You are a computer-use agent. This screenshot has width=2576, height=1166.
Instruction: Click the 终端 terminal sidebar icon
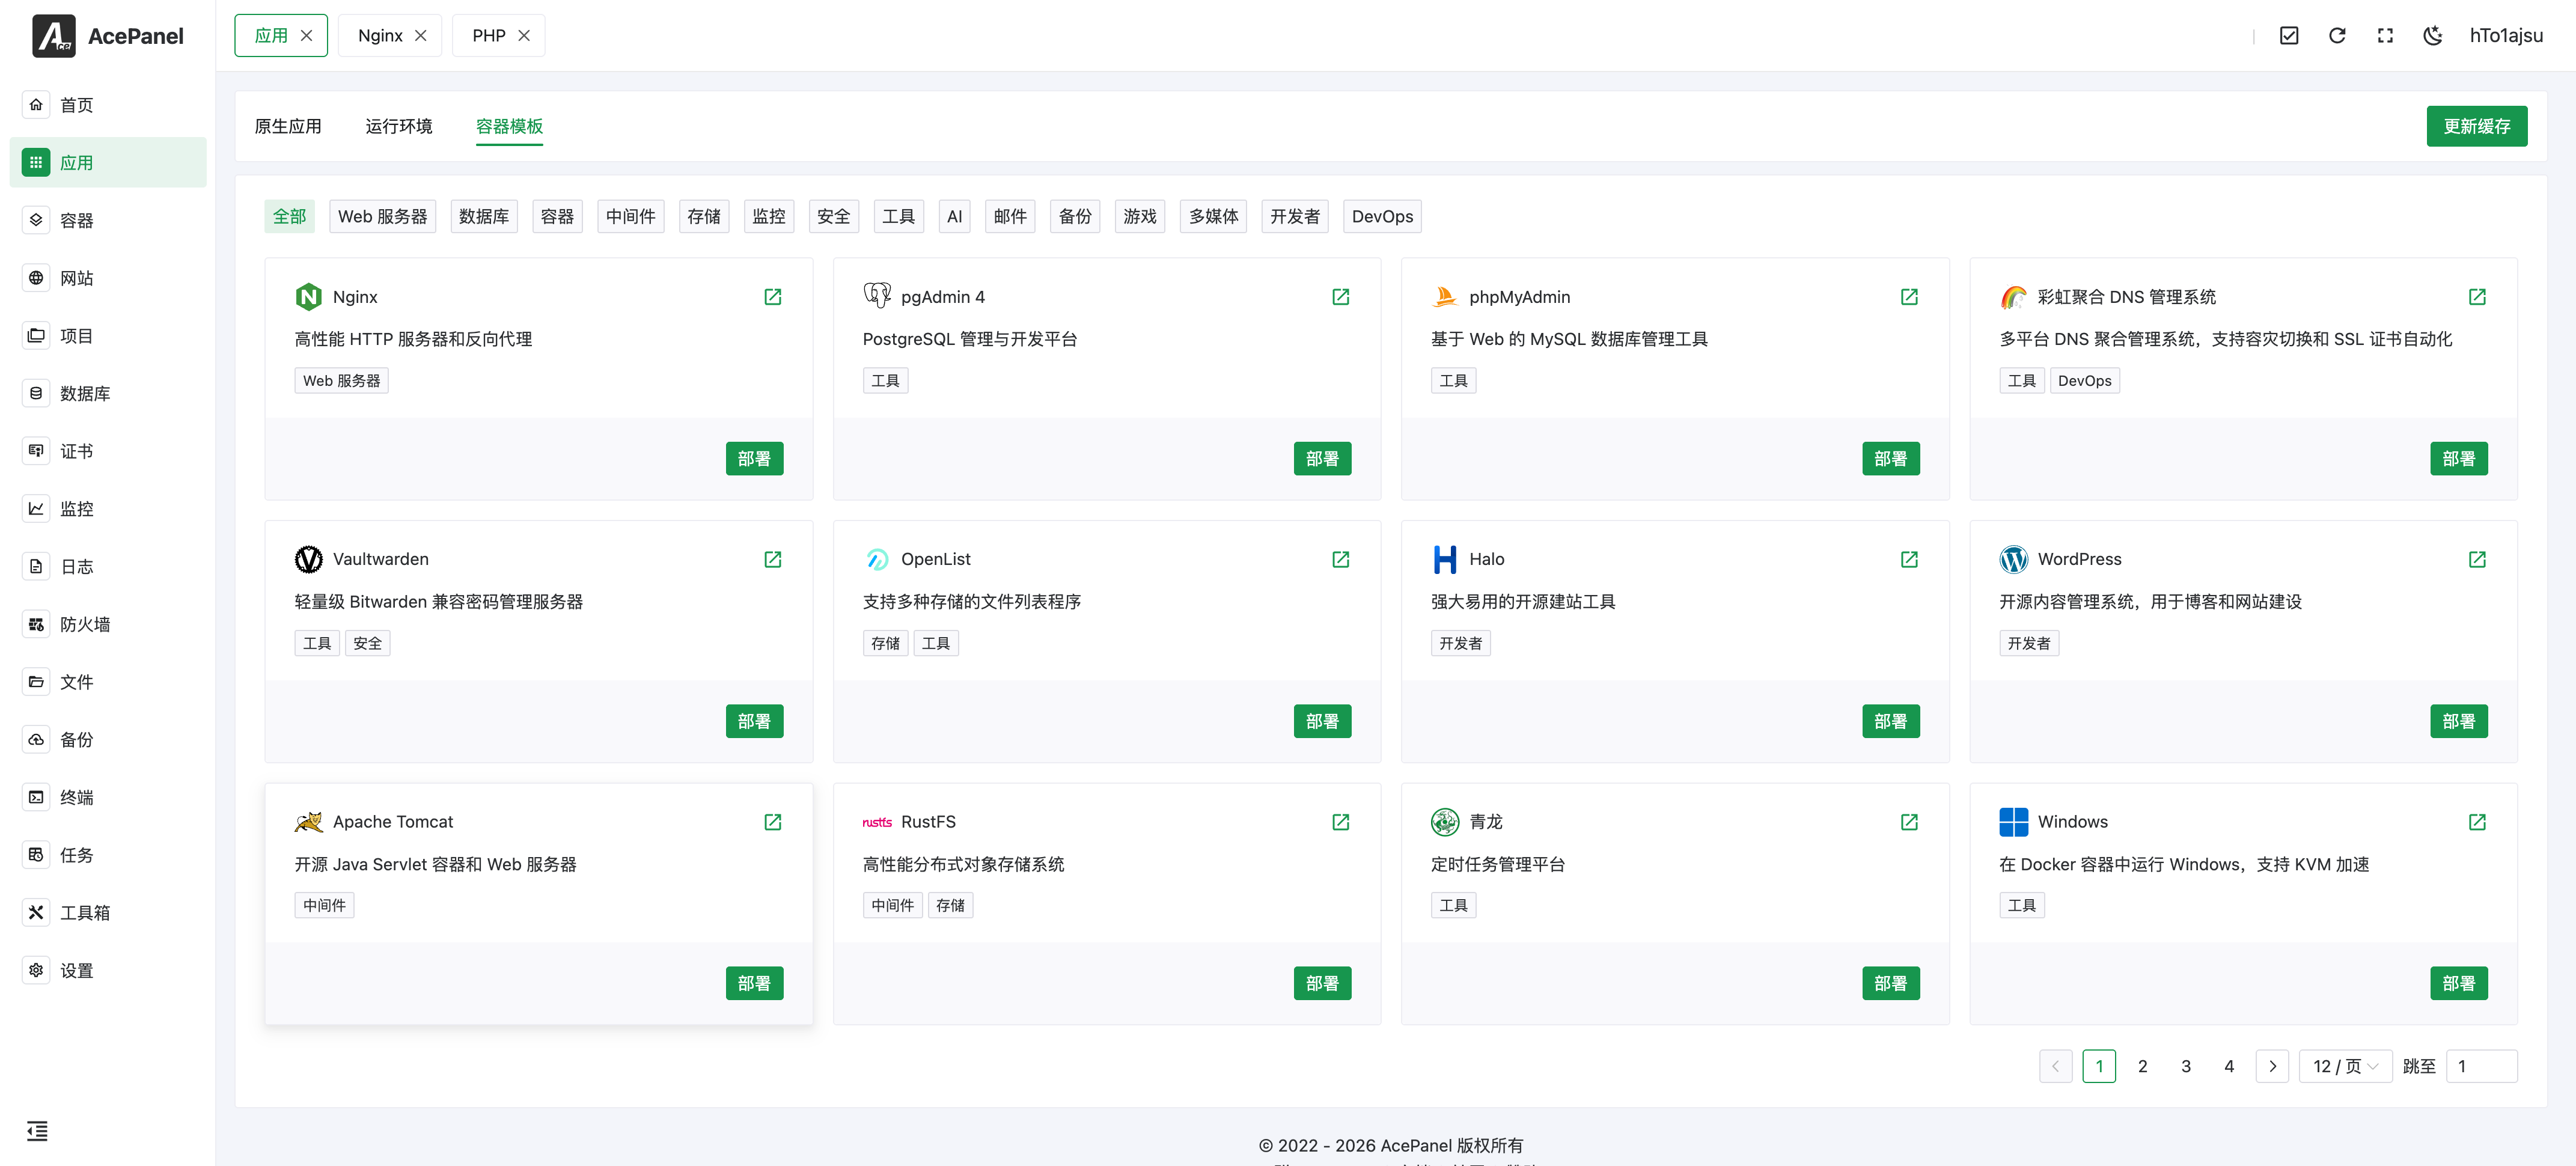[x=36, y=797]
